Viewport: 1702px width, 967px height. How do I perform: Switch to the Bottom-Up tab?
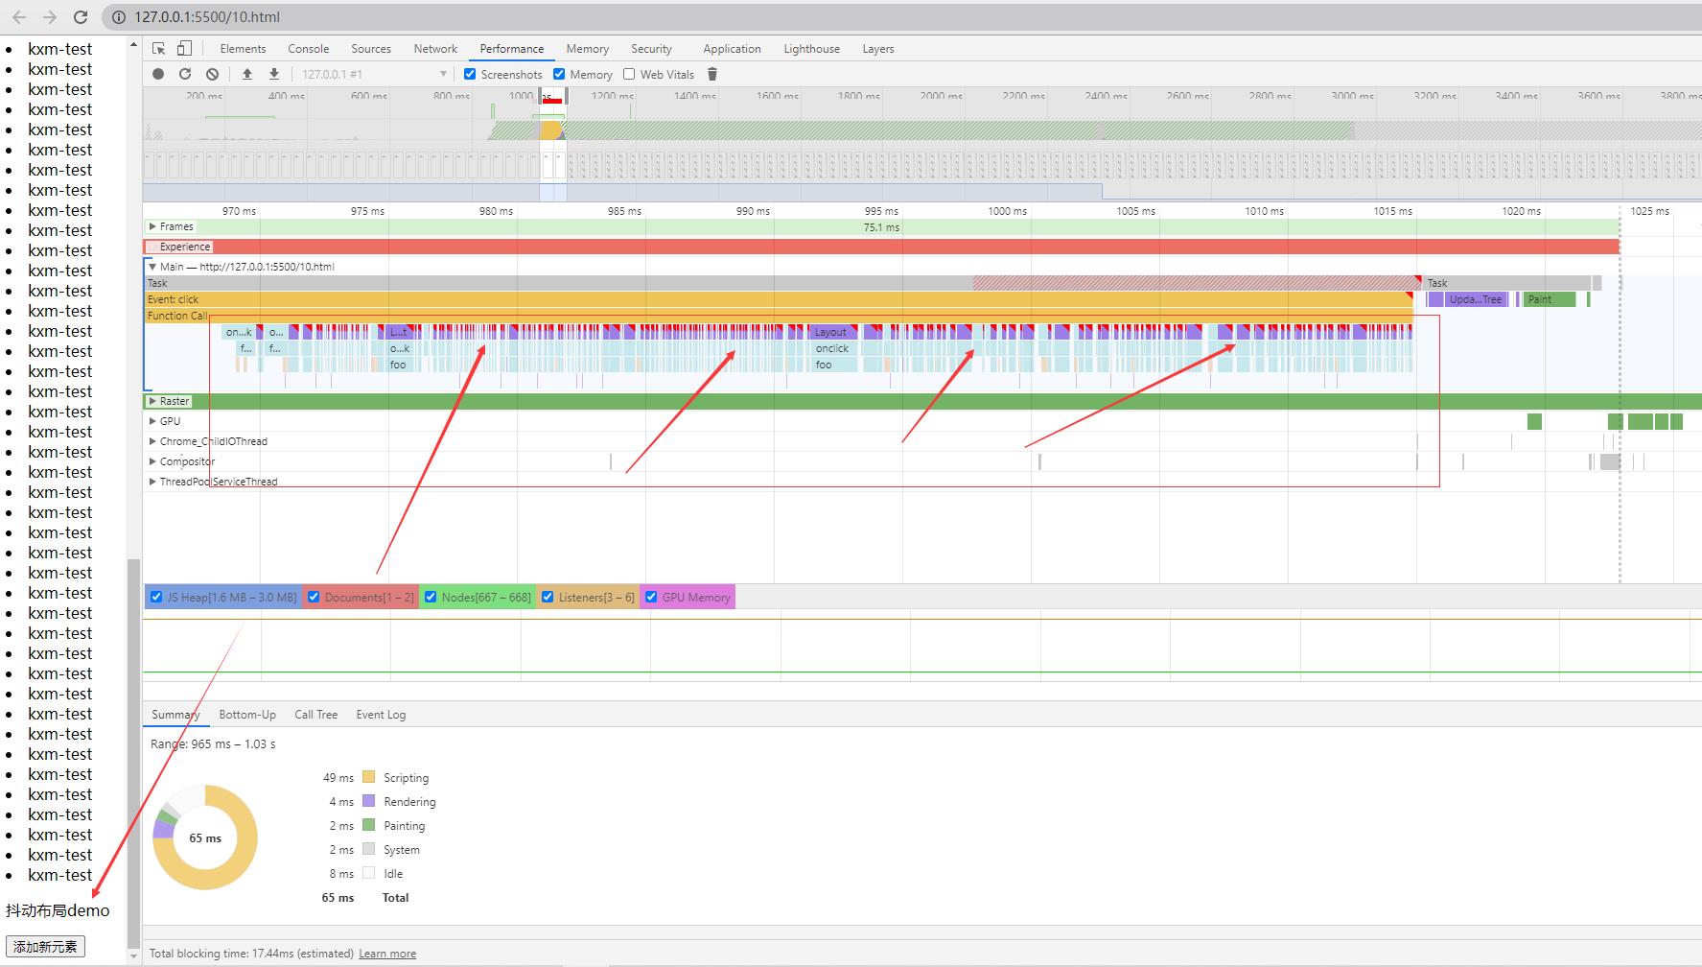(247, 715)
